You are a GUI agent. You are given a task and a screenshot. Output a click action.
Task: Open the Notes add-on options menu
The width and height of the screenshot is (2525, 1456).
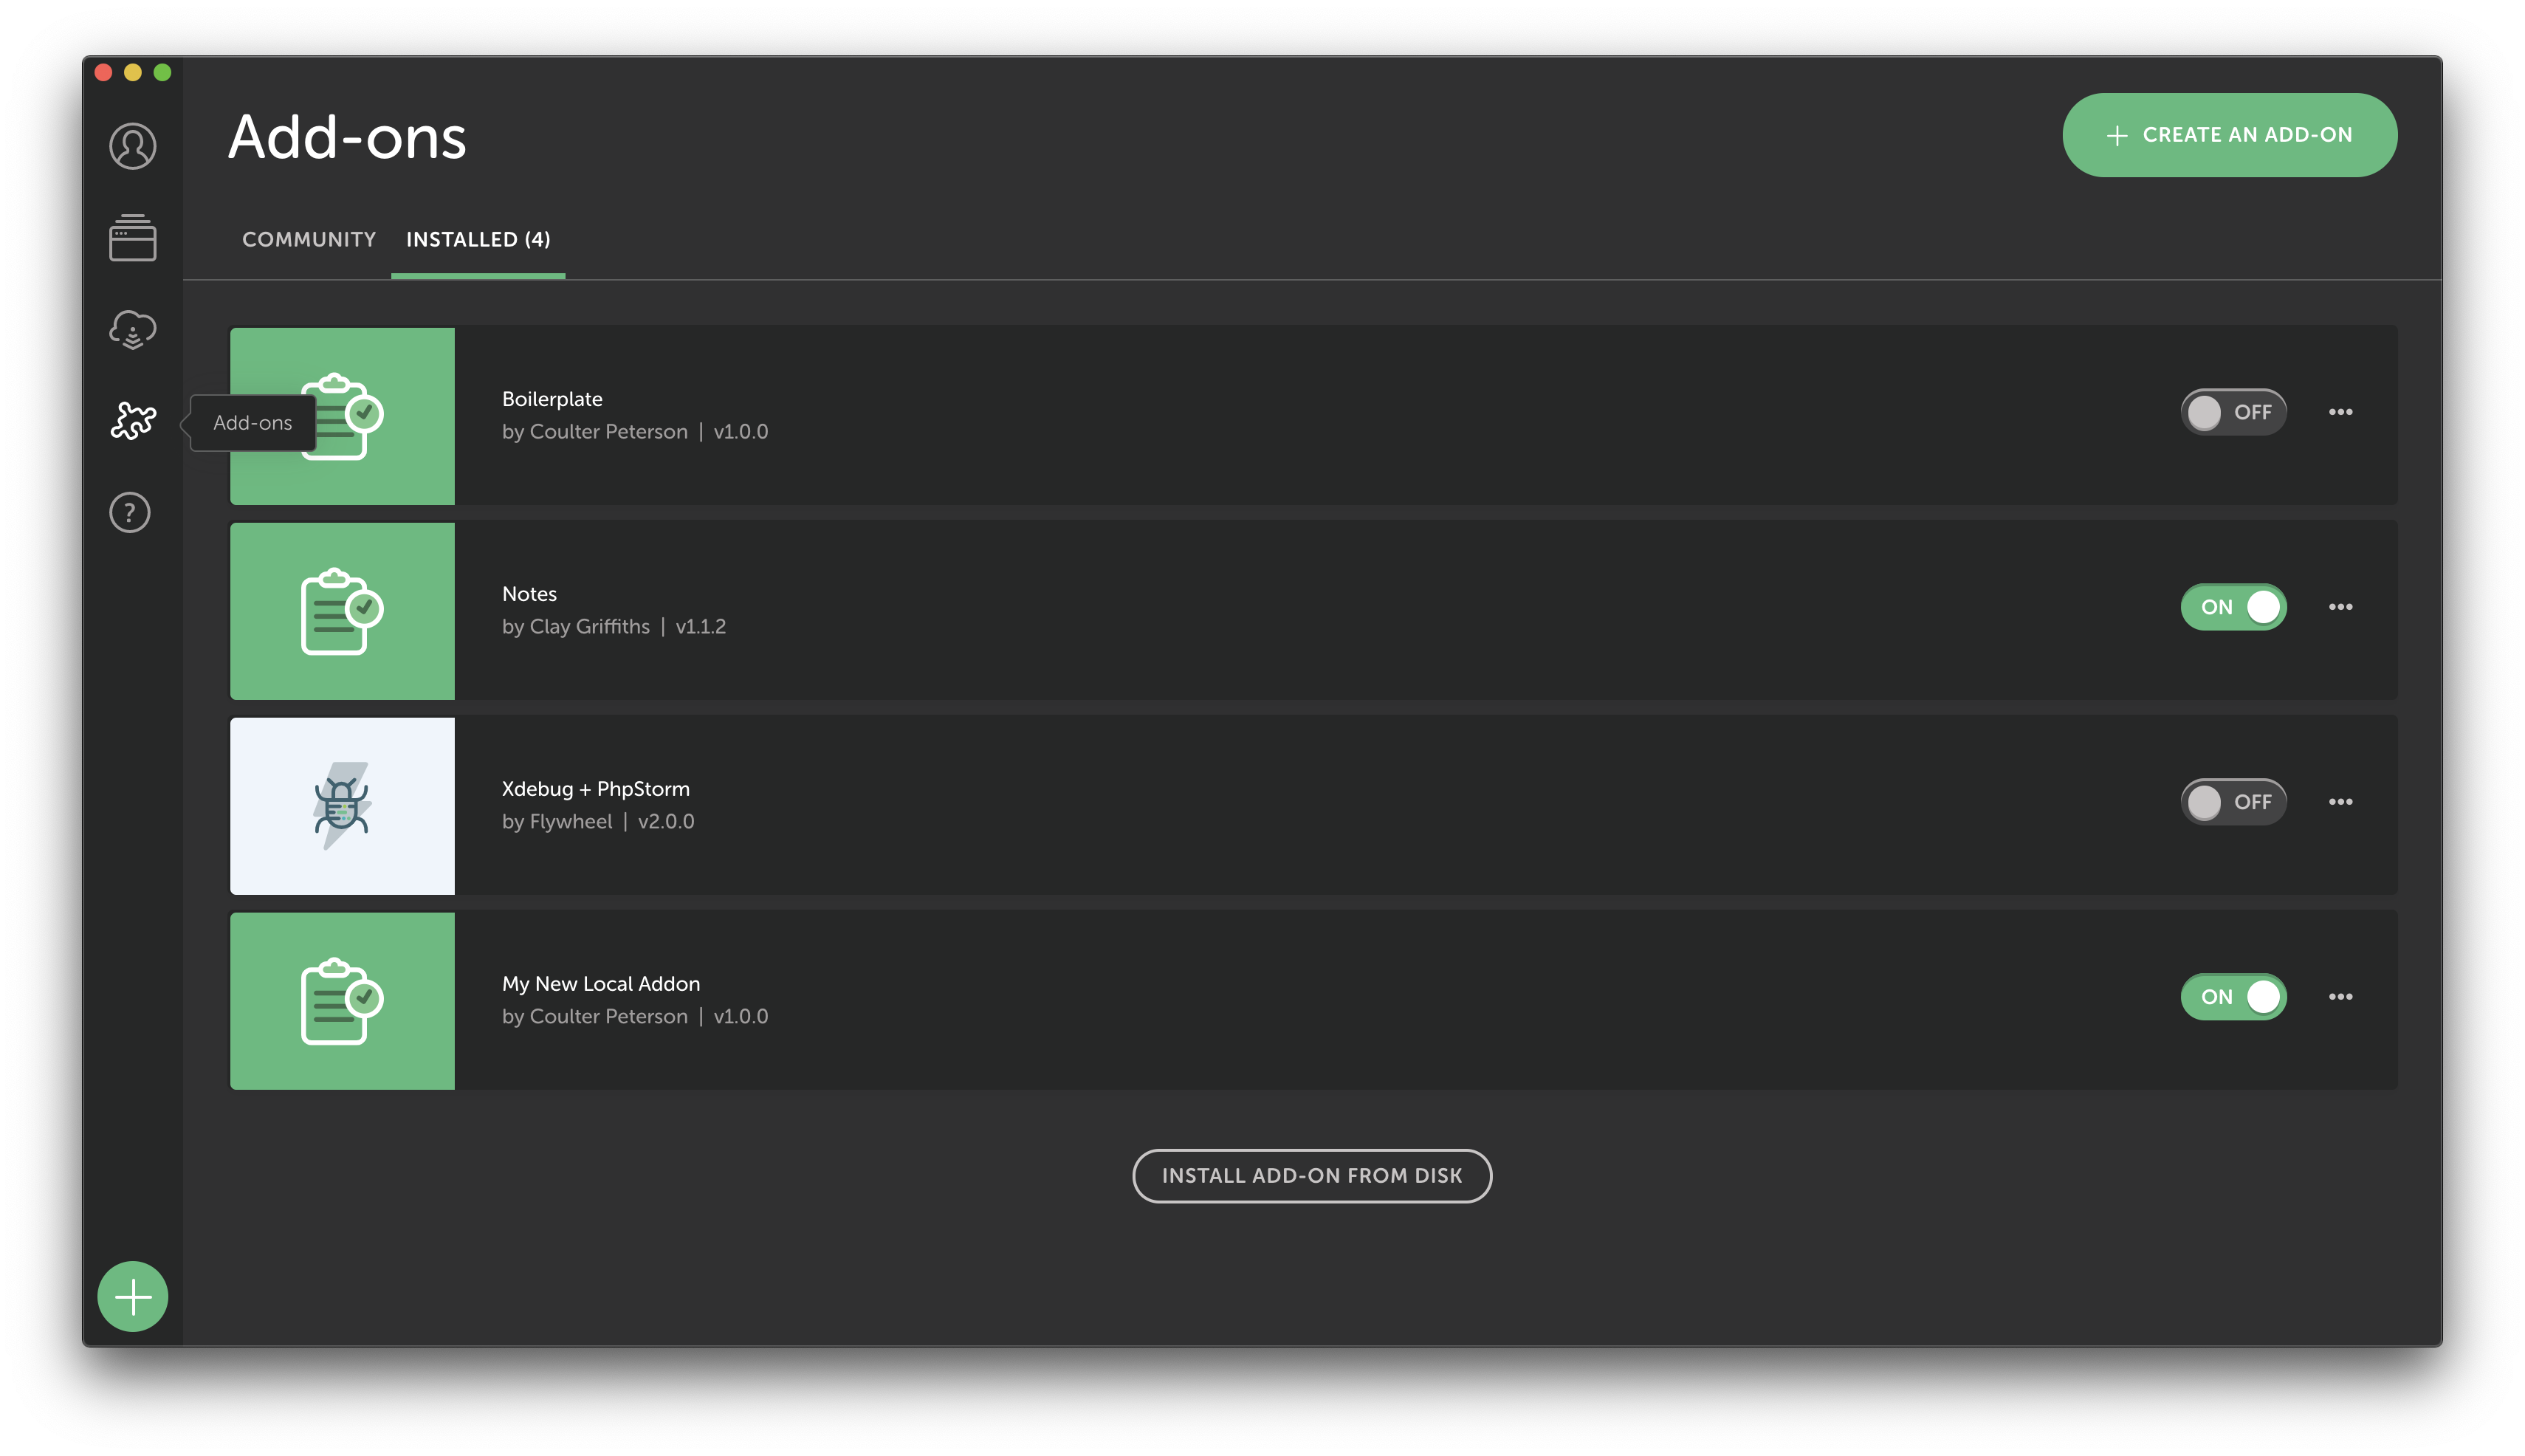[2341, 607]
